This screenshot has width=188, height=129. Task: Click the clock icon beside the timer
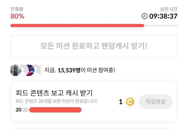click(145, 16)
